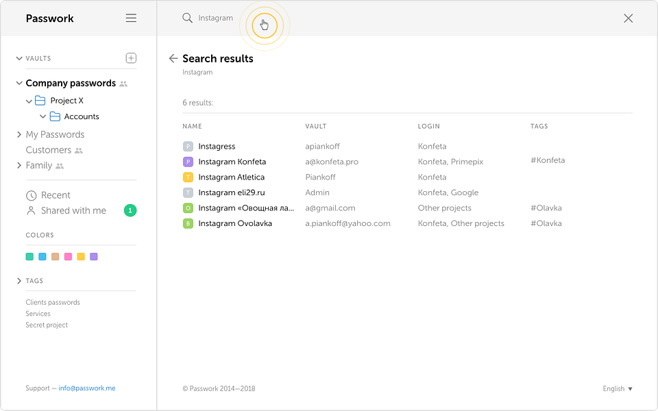Sort by the NAME column header

tap(192, 126)
